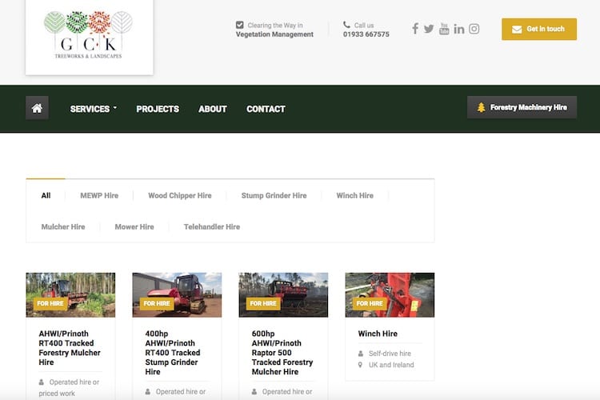Open the Facebook social icon
This screenshot has width=600, height=400.
[x=415, y=28]
